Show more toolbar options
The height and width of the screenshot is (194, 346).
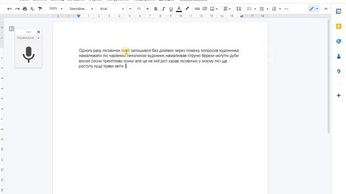(286, 9)
